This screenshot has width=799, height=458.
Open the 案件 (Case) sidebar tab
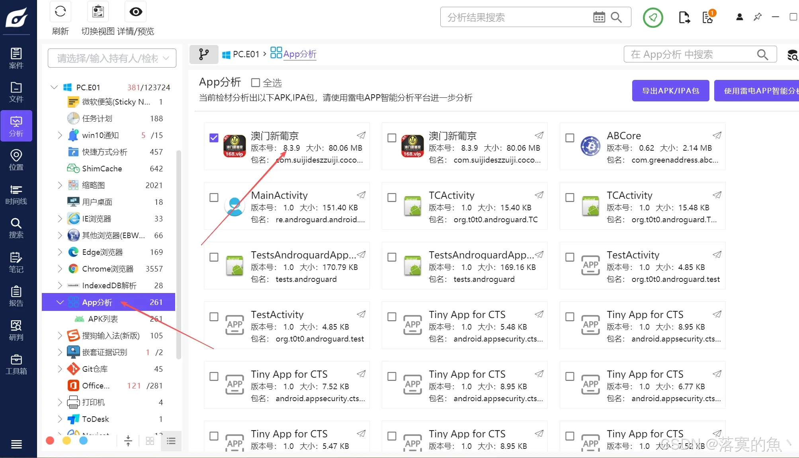16,58
